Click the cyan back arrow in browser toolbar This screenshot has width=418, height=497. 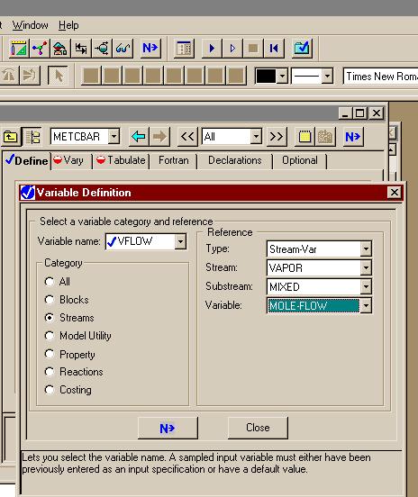pos(139,137)
